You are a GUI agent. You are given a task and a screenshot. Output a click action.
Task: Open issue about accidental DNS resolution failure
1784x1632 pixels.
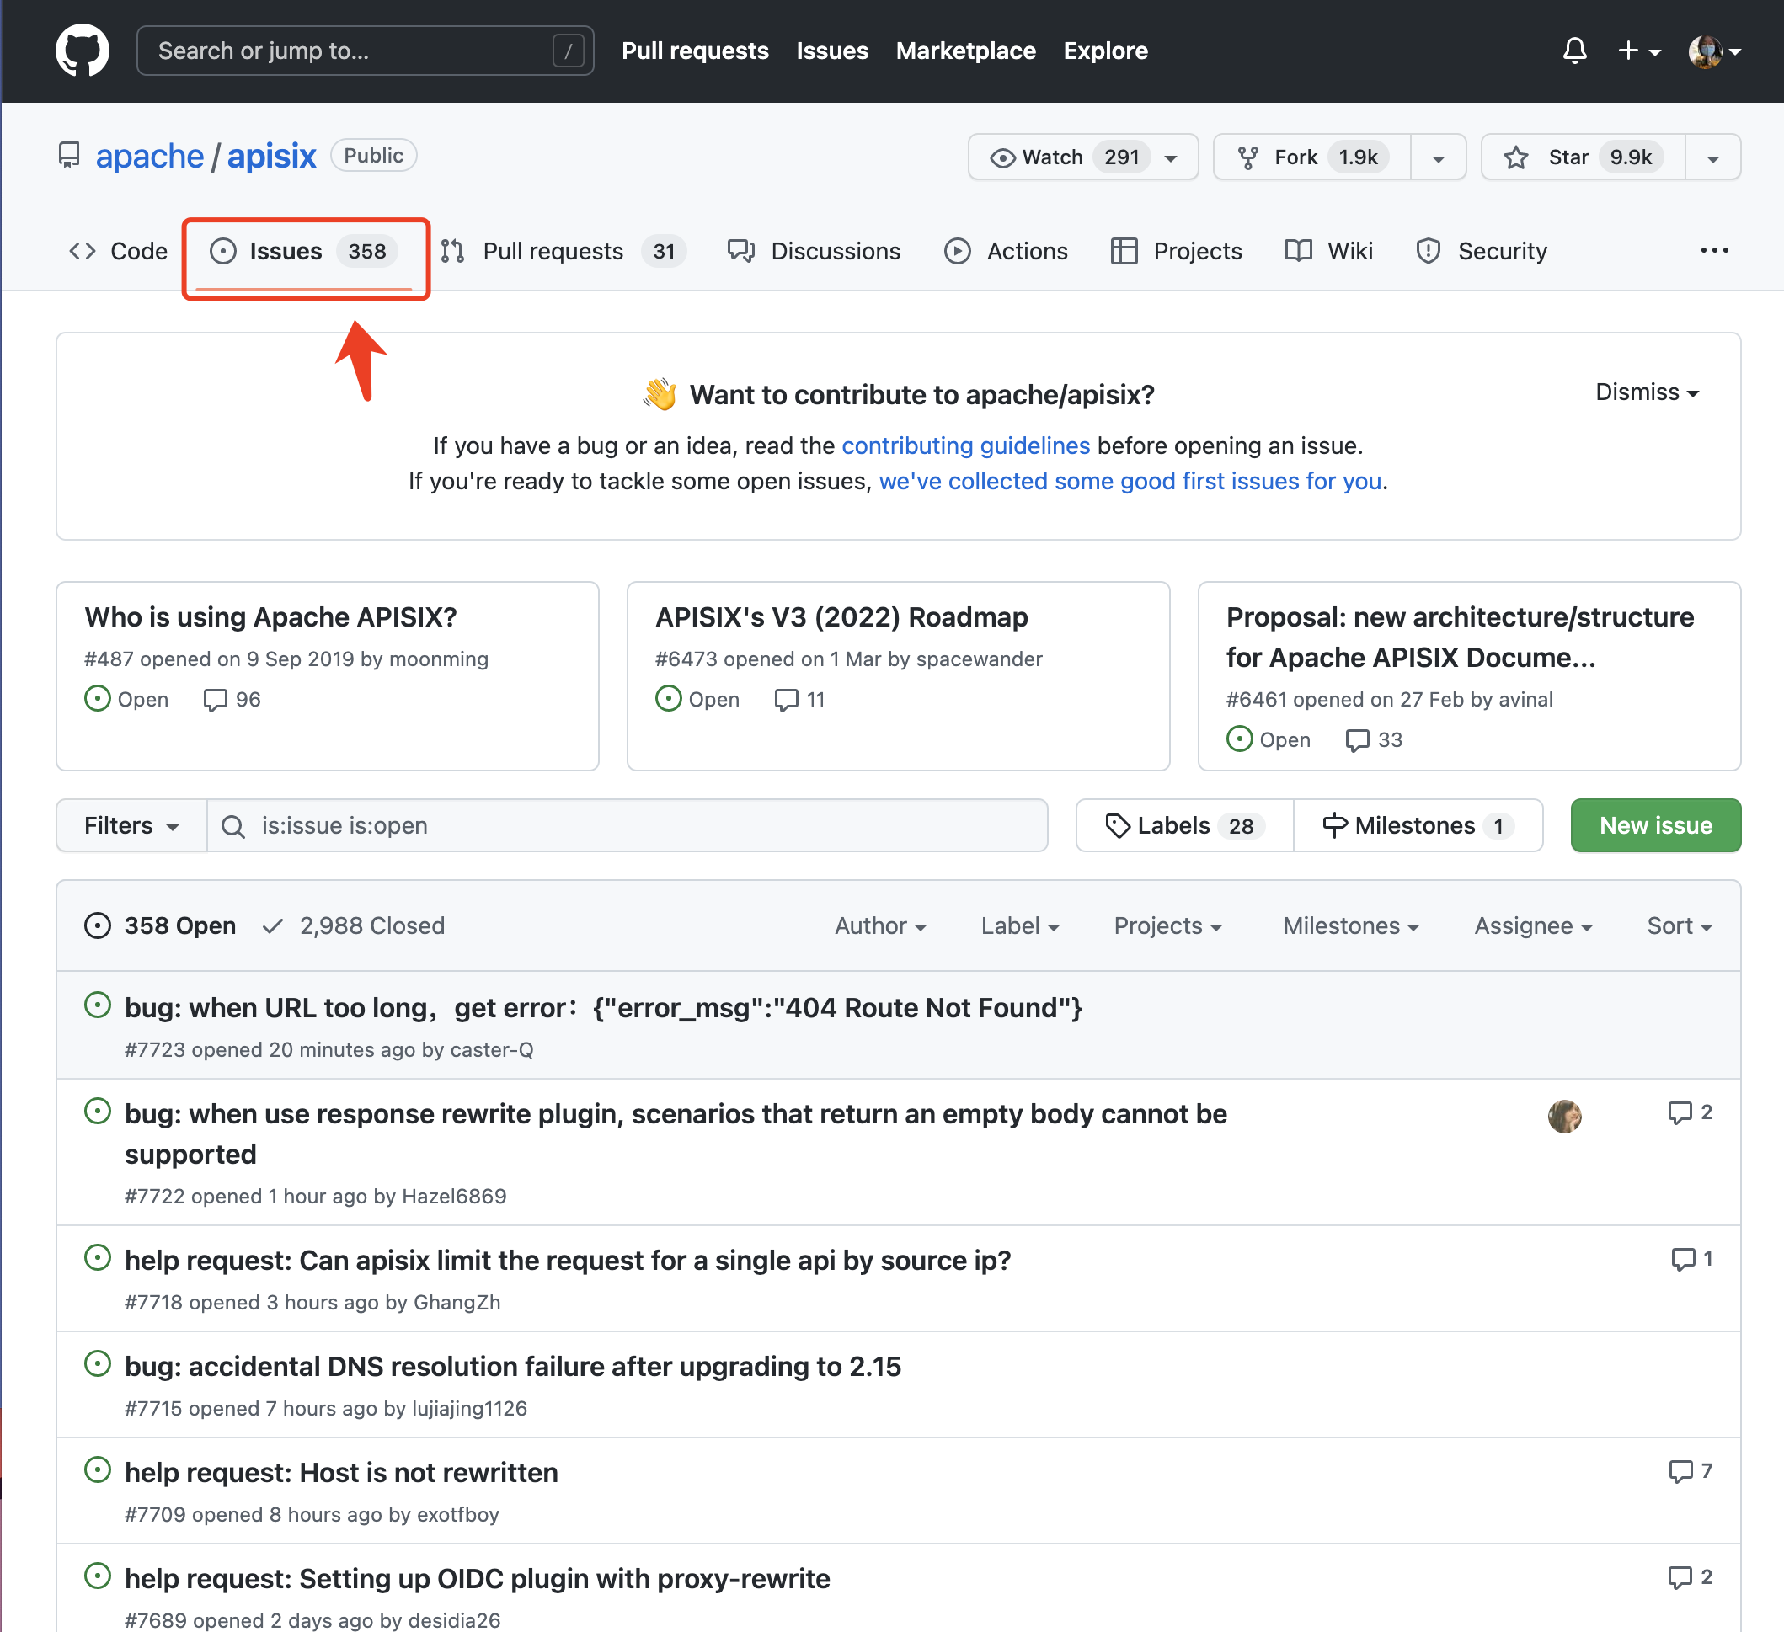[513, 1366]
